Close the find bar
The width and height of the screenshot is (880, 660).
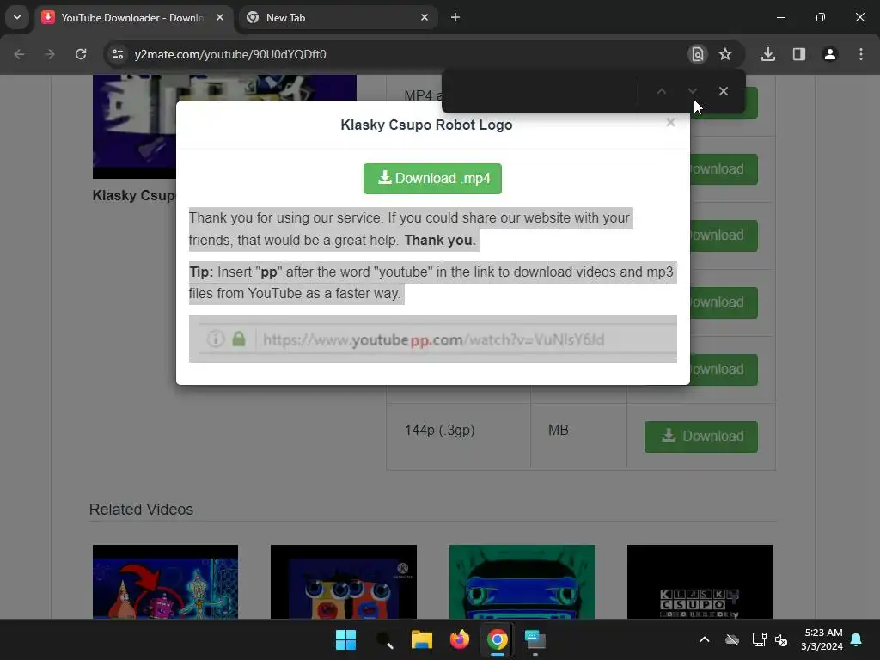pos(724,91)
